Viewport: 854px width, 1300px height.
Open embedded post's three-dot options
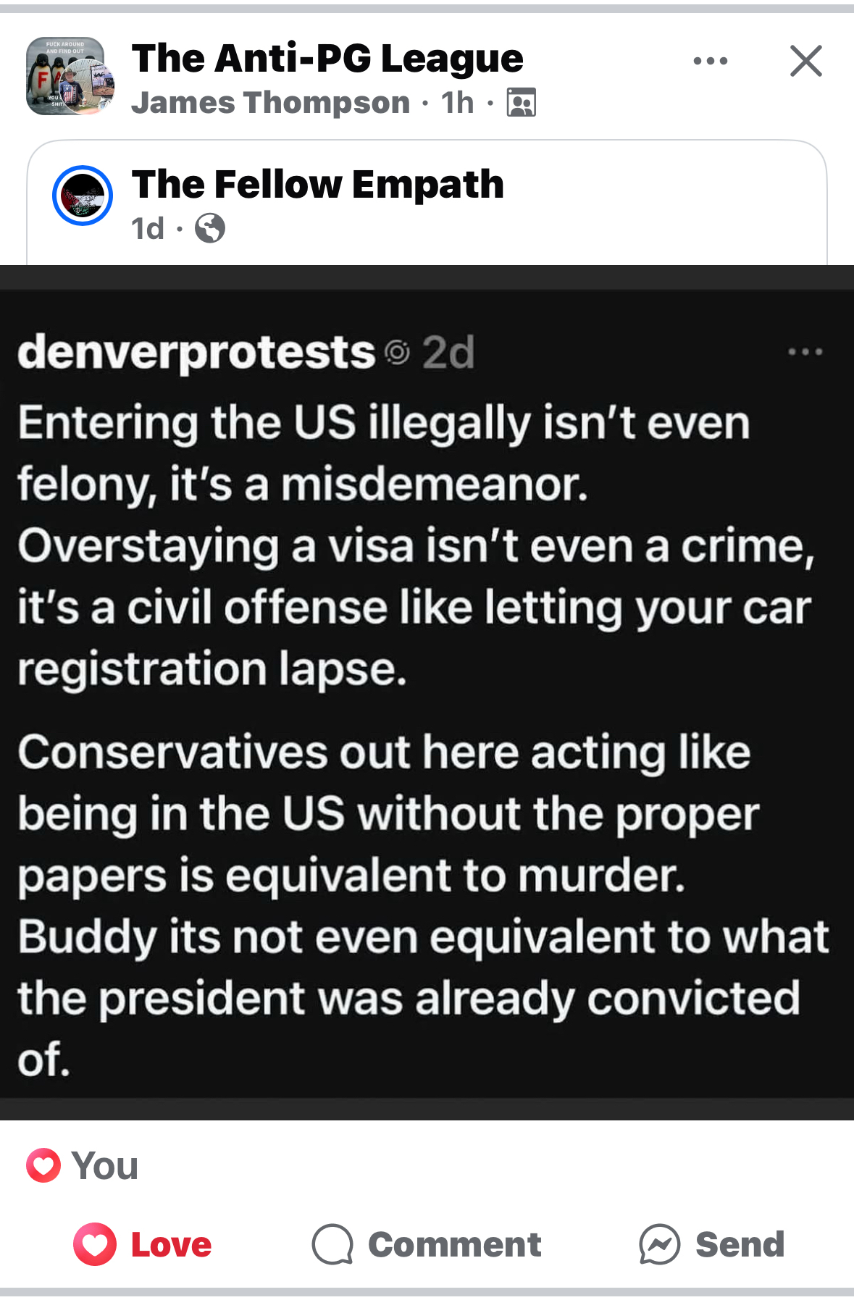805,353
